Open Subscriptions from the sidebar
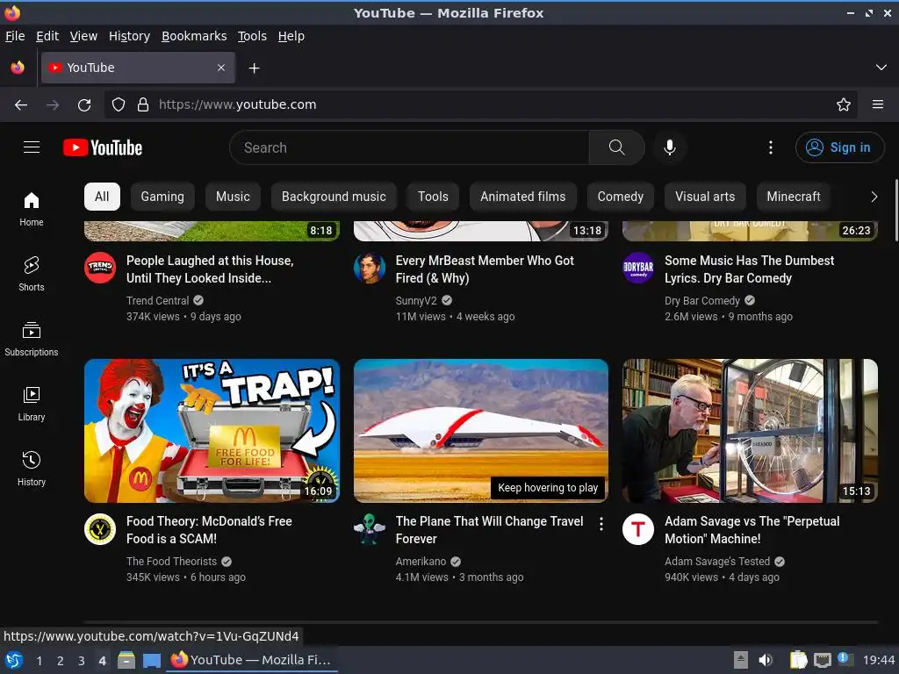The width and height of the screenshot is (899, 674). tap(32, 339)
